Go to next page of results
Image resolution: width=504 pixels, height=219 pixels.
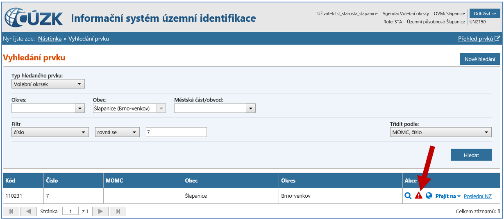(100, 211)
